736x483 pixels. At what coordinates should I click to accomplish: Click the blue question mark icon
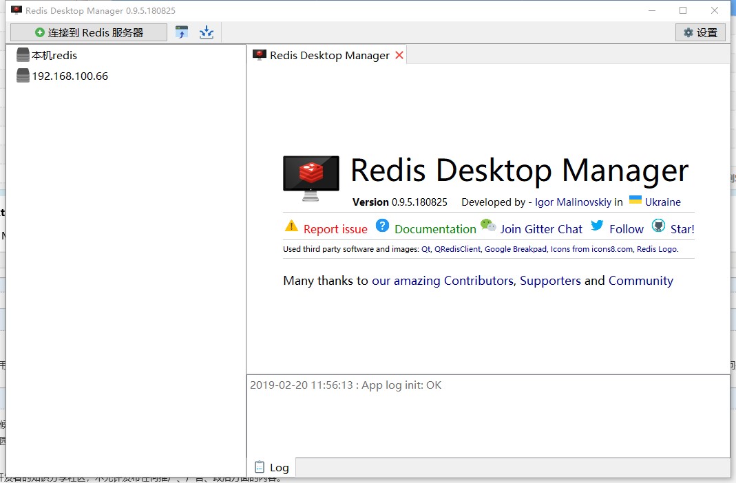(383, 226)
